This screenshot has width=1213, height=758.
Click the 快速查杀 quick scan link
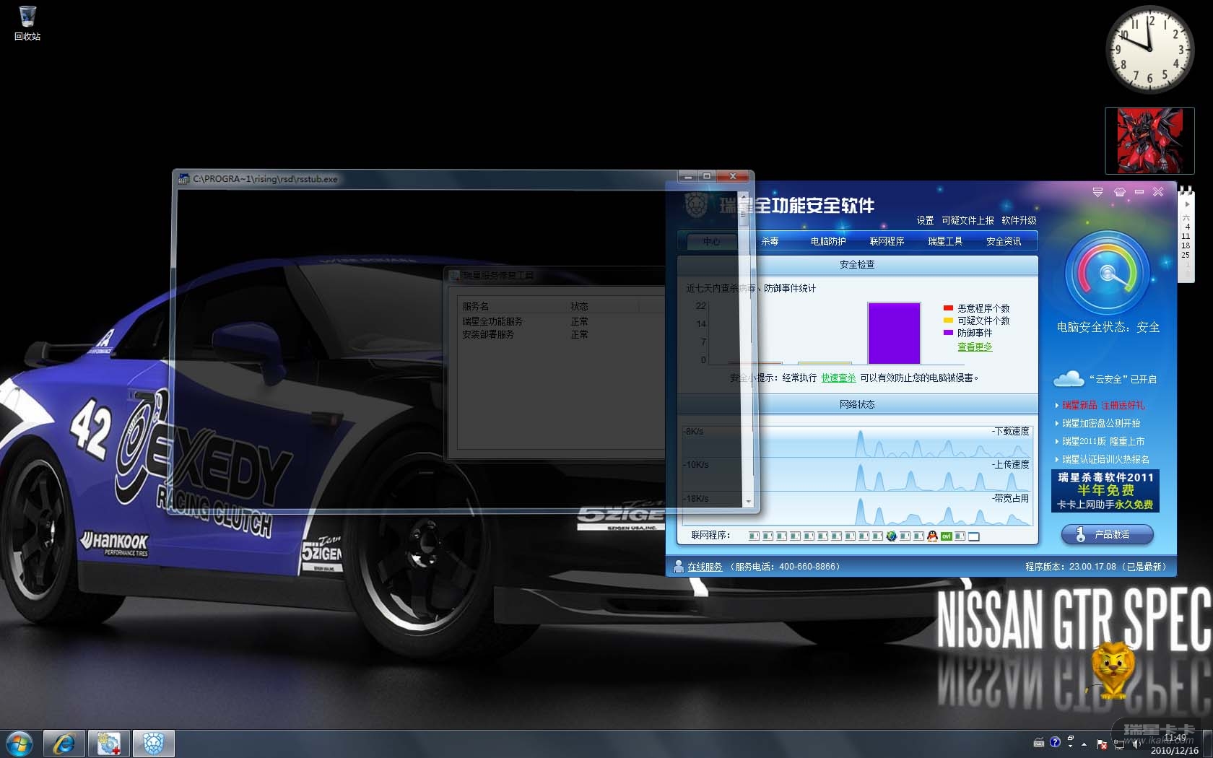click(838, 378)
